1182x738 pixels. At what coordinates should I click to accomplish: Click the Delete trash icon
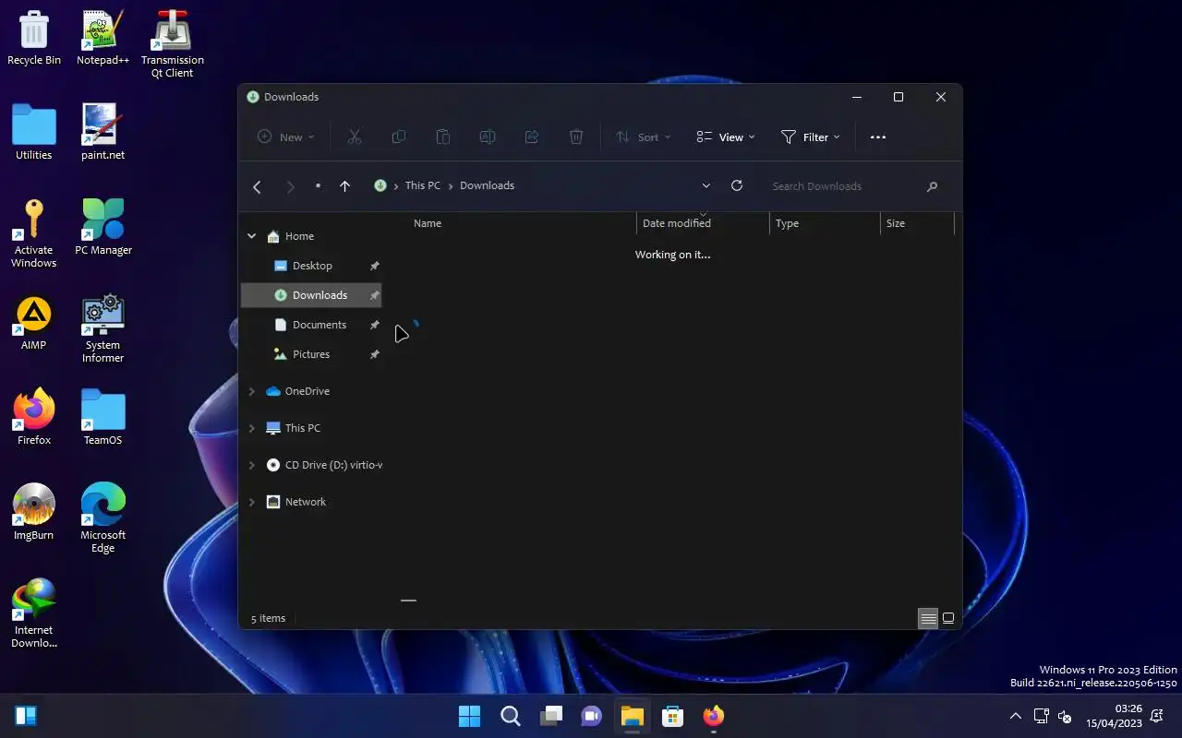pos(576,137)
